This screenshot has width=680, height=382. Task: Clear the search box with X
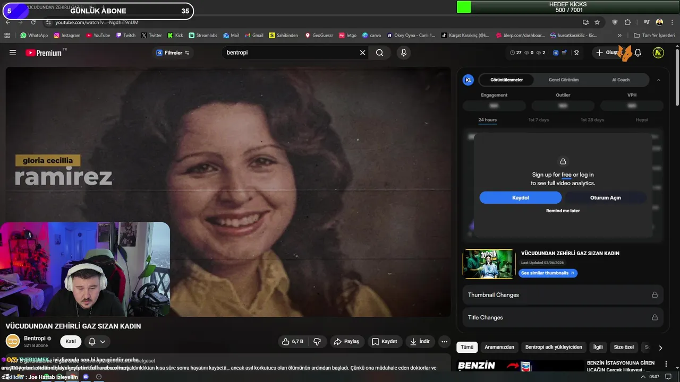pyautogui.click(x=363, y=53)
